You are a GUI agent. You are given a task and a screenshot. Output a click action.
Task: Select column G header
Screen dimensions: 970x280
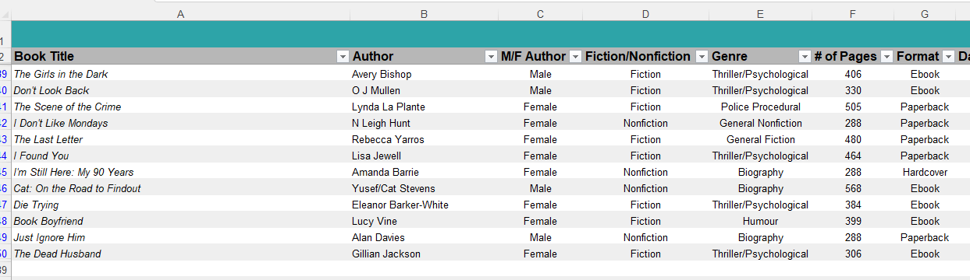(x=925, y=14)
